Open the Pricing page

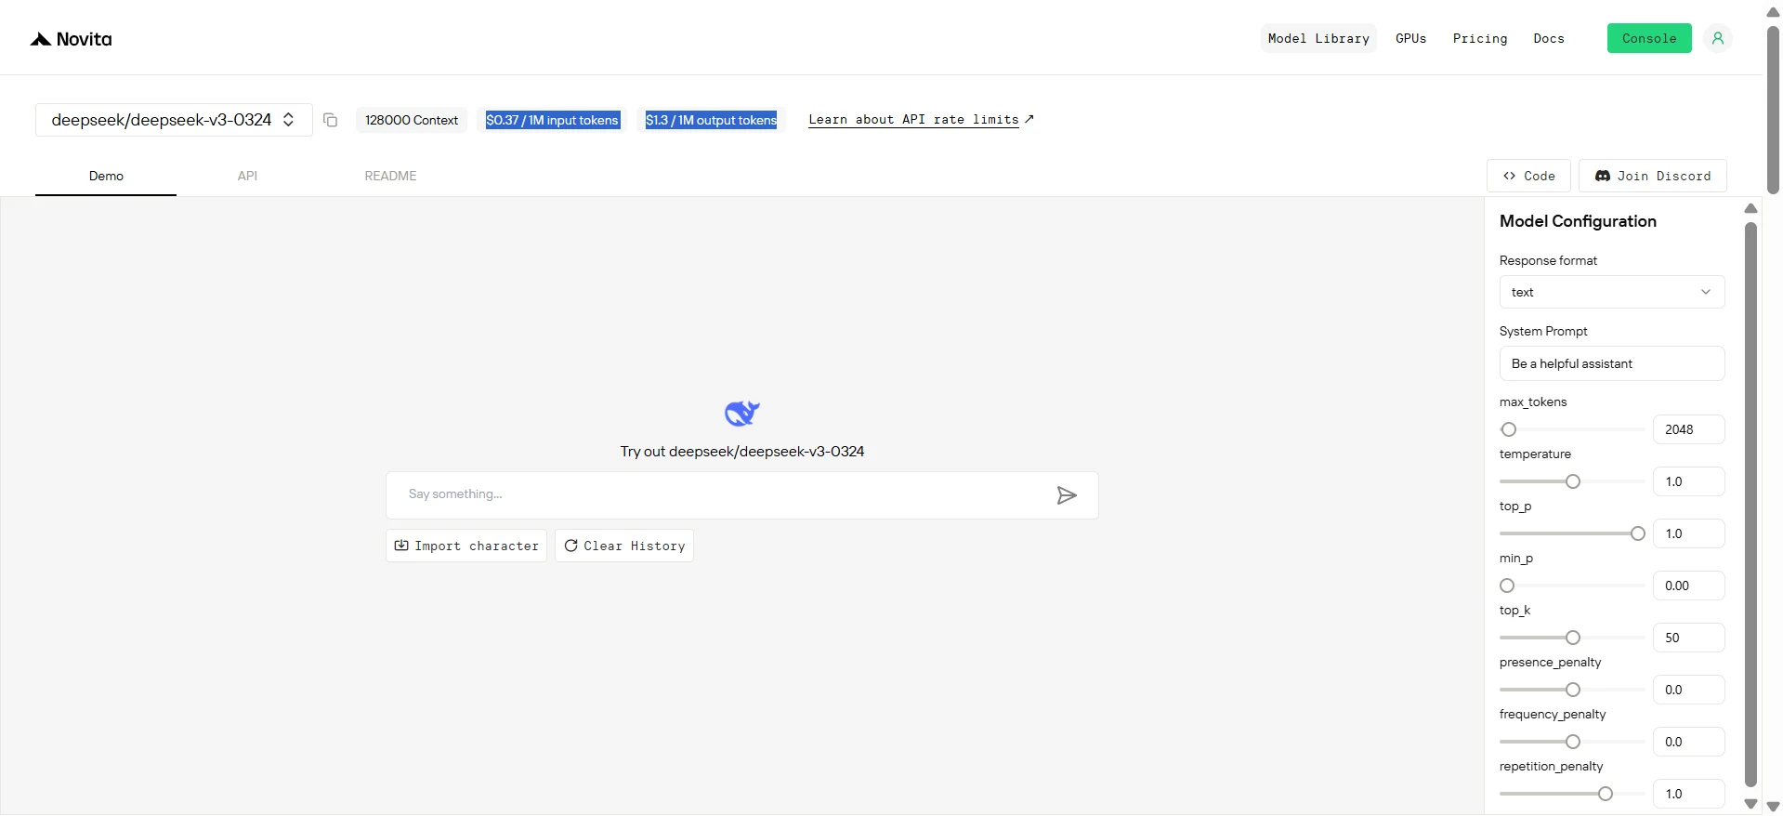coord(1480,38)
